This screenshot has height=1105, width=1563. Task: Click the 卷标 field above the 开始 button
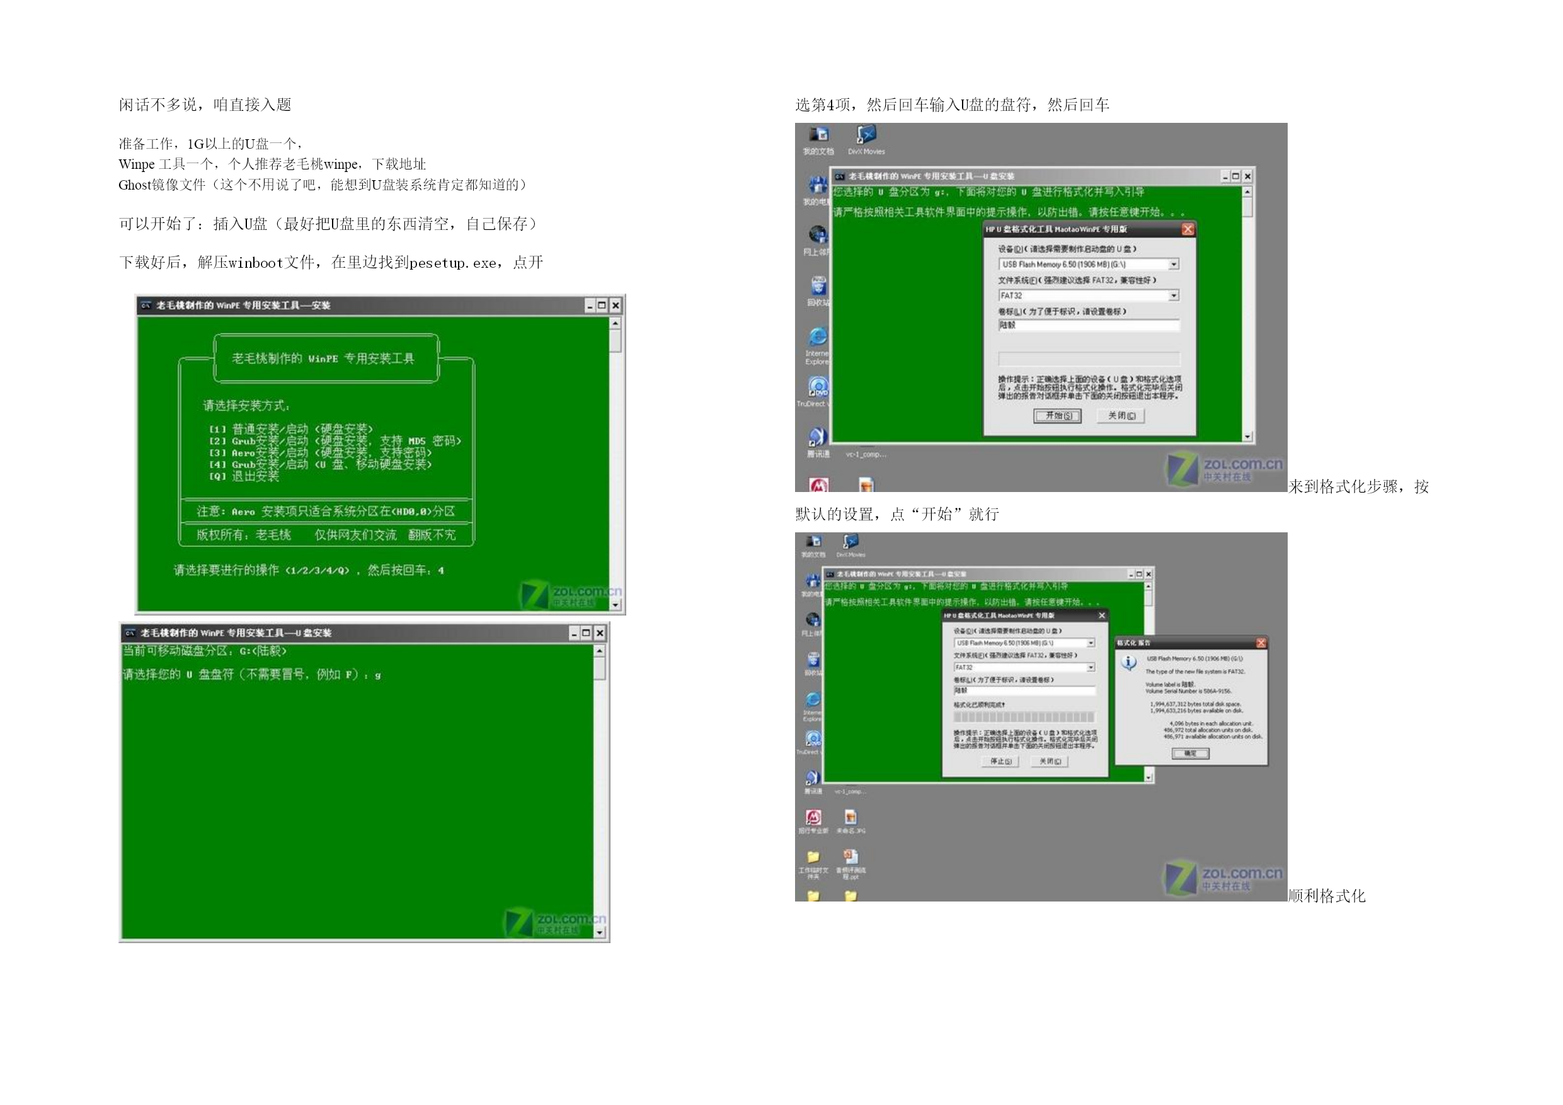pos(1089,326)
